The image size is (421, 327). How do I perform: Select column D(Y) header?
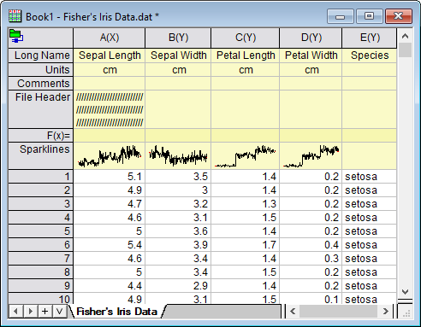click(x=311, y=38)
